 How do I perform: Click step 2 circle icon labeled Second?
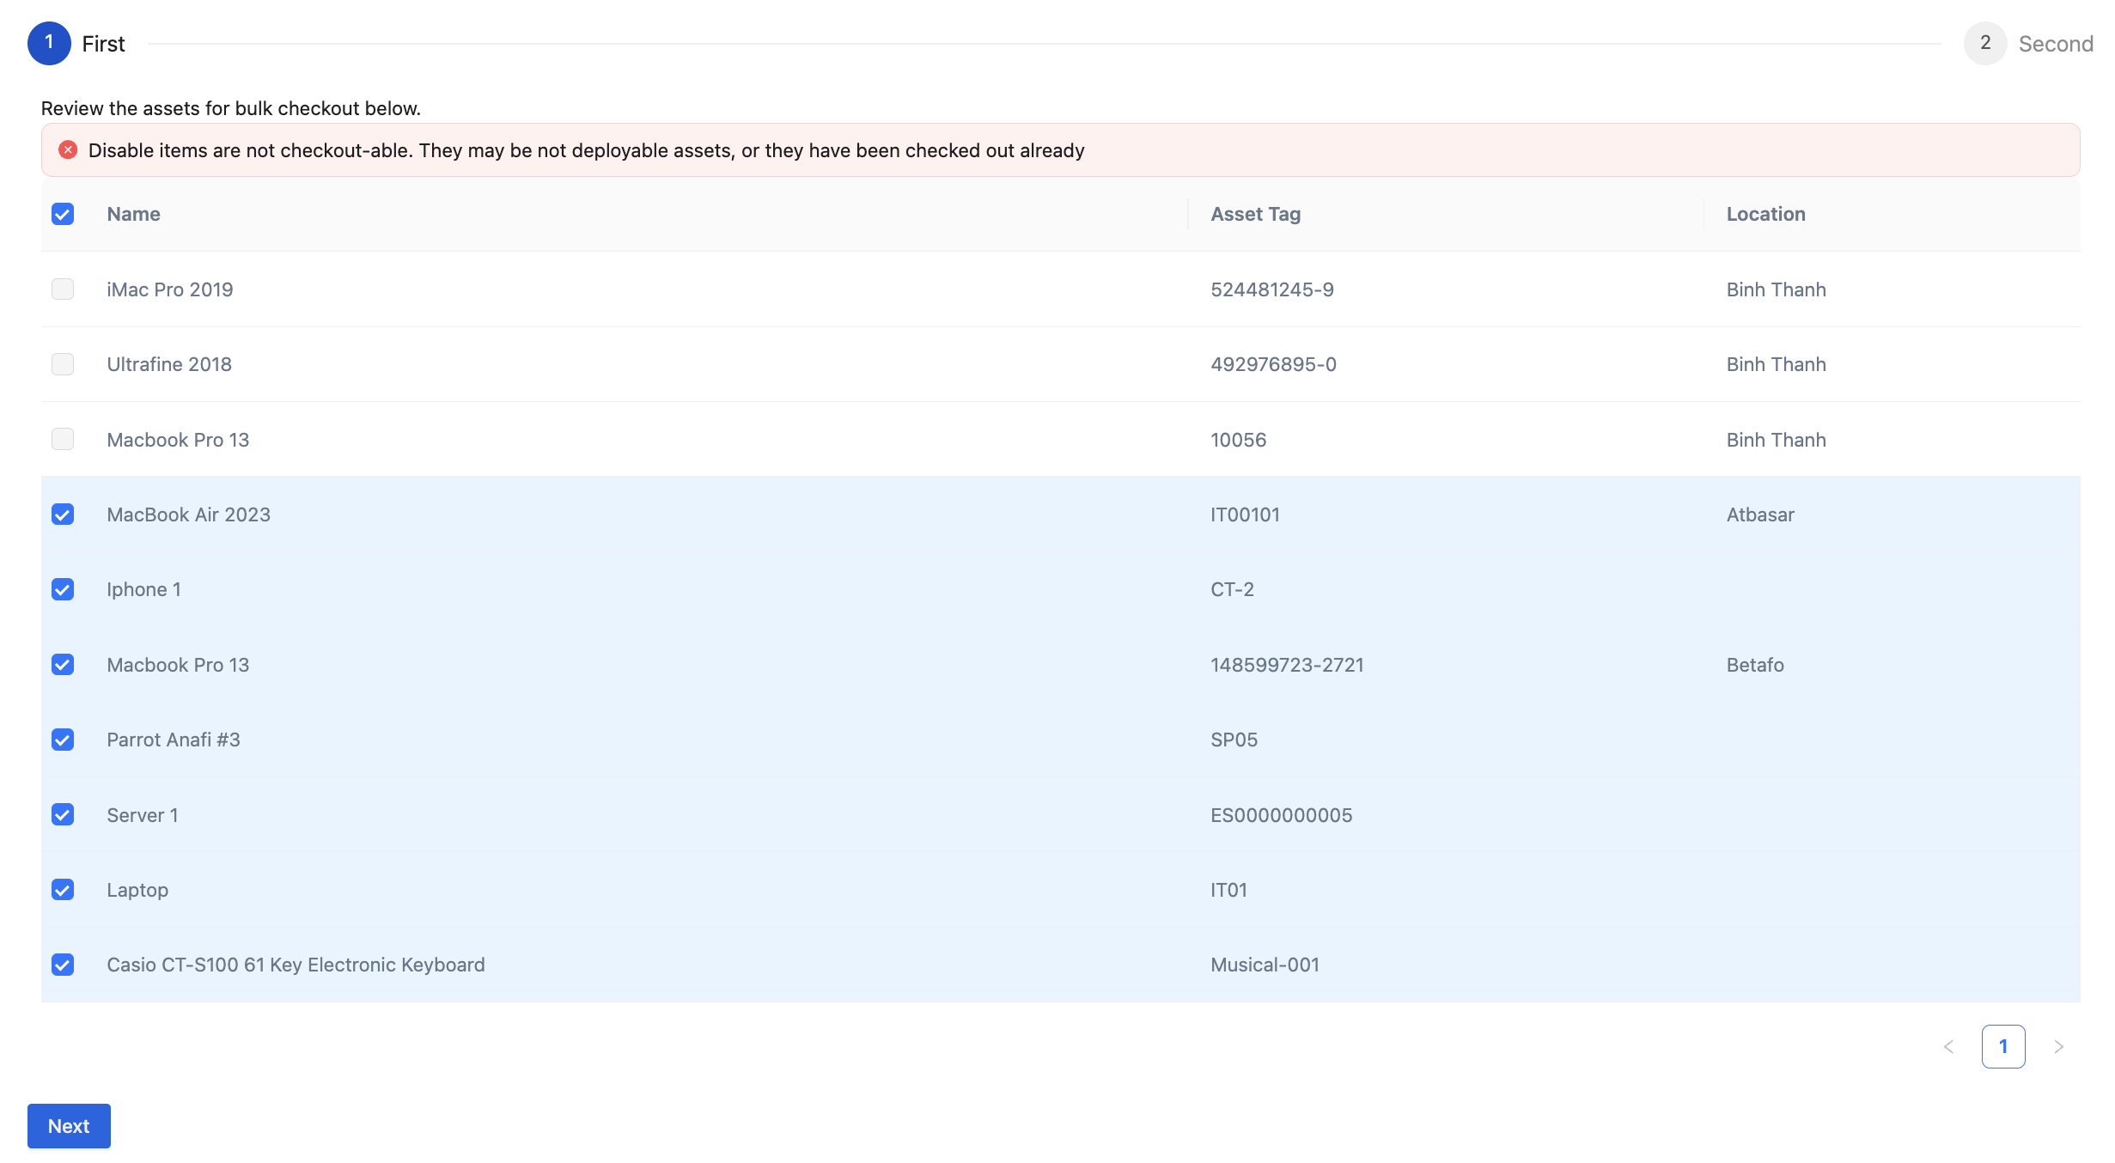pyautogui.click(x=1984, y=43)
